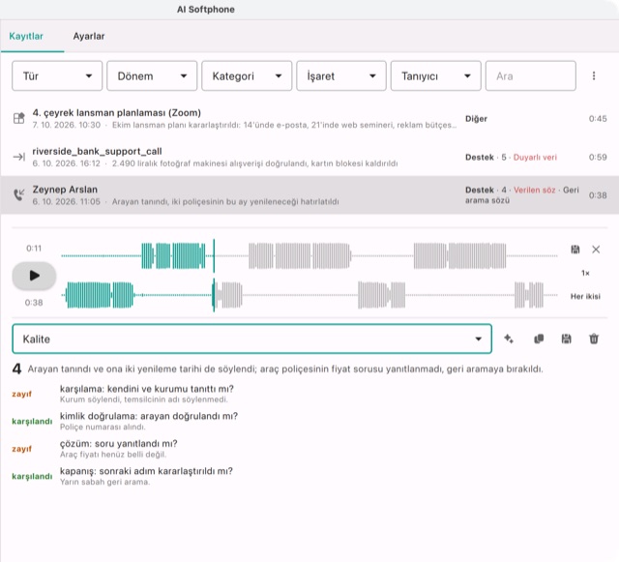Close the audio player panel
This screenshot has height=562, width=619.
pos(596,250)
